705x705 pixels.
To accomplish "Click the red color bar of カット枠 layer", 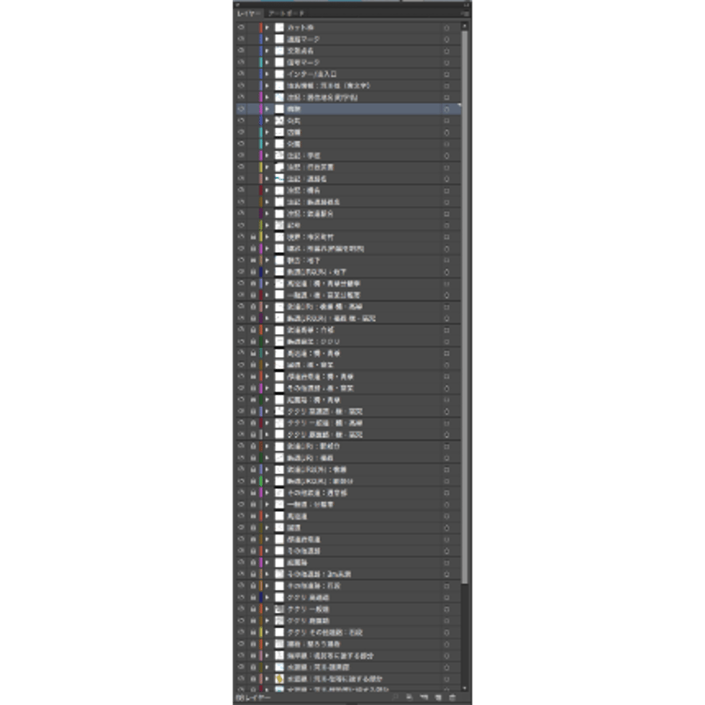I will point(261,28).
